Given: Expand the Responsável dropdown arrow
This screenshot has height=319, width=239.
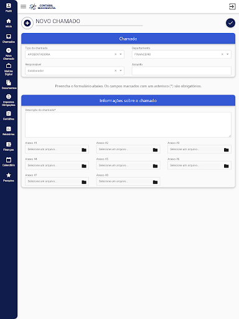Looking at the screenshot, I should [x=121, y=70].
